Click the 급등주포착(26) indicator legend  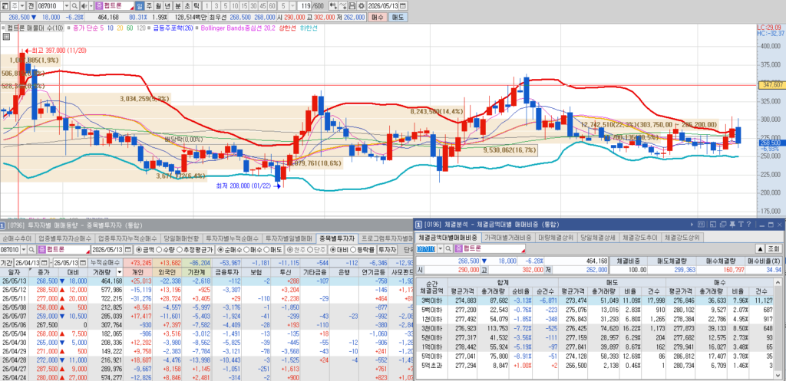pos(173,28)
